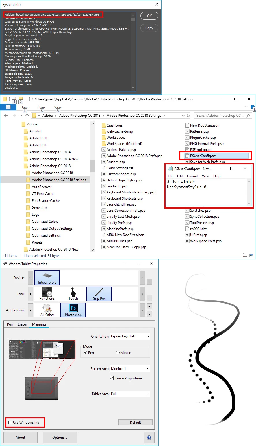Click the Brushes.psp file icon
This screenshot has width=256, height=446.
click(104, 162)
